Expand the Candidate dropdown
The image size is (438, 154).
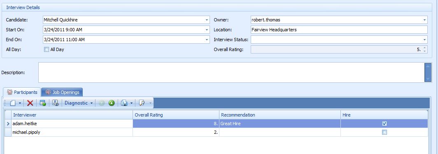point(207,20)
